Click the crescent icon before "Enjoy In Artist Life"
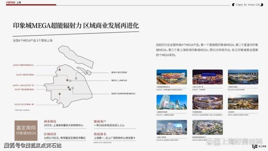This screenshot has width=268, height=151. [x=233, y=5]
